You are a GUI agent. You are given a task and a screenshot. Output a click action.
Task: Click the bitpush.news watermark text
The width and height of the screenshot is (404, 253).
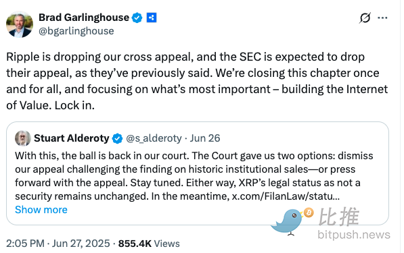click(354, 235)
